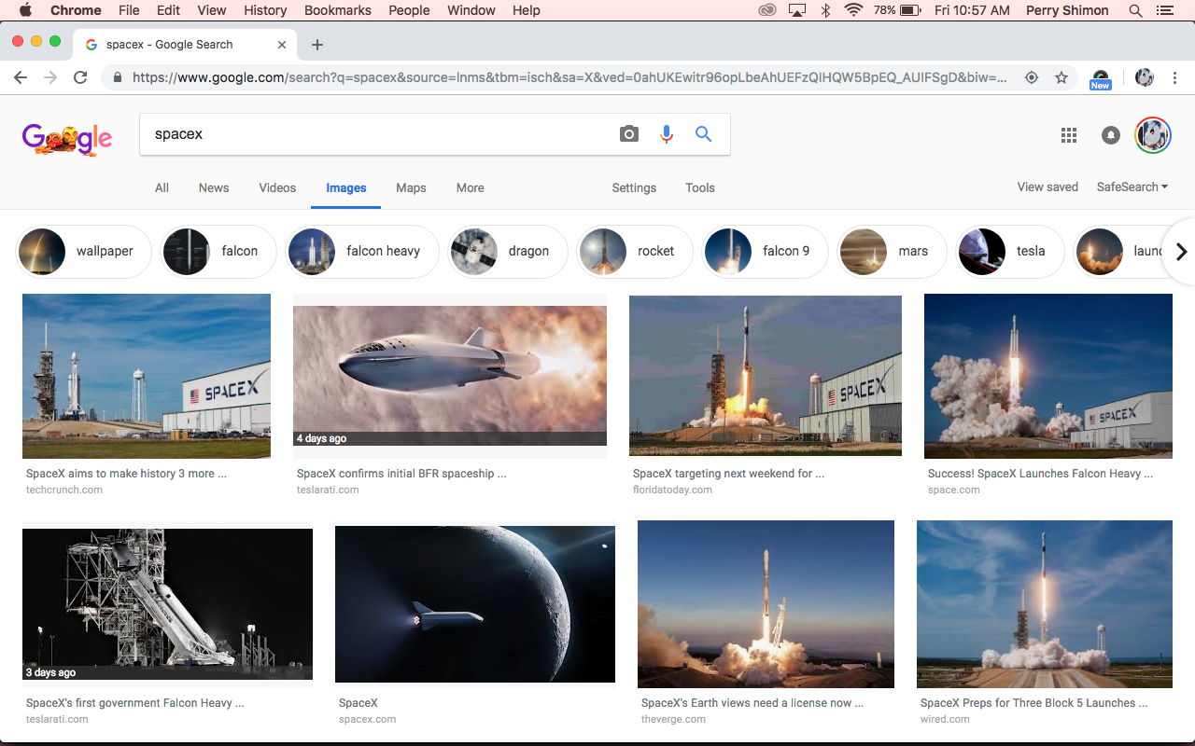Screen dimensions: 1195x746
Task: Open black-and-white Falcon Heavy launchpad thumbnail
Action: pos(167,604)
